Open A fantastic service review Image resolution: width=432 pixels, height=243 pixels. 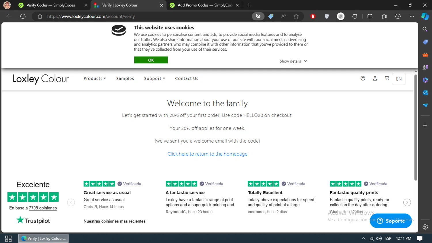185,193
